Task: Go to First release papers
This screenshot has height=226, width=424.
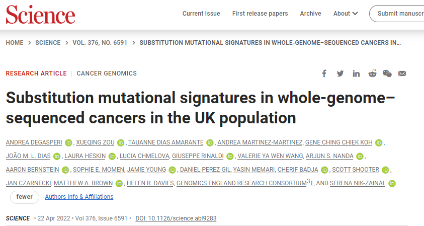Action: click(x=260, y=14)
